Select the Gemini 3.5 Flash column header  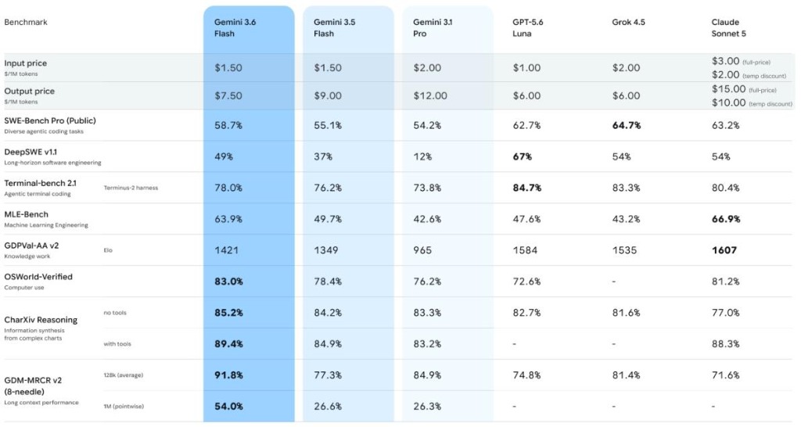tap(334, 27)
